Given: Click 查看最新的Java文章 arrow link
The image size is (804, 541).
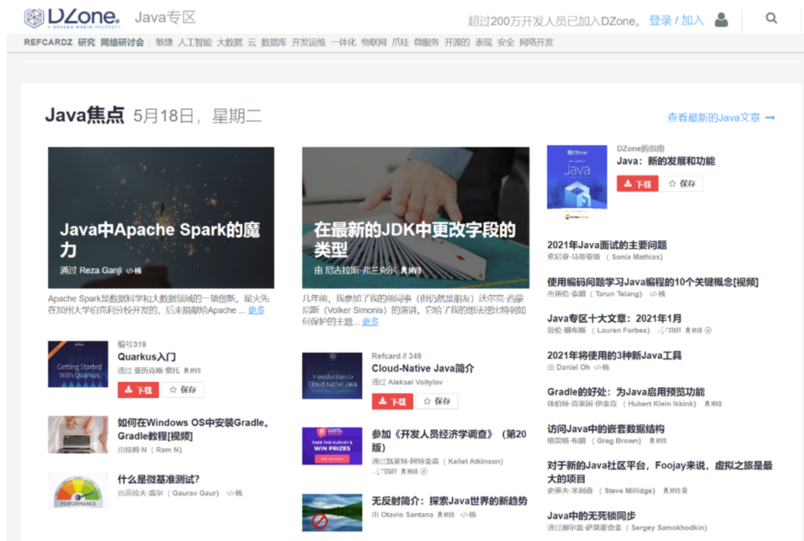Looking at the screenshot, I should coord(721,118).
